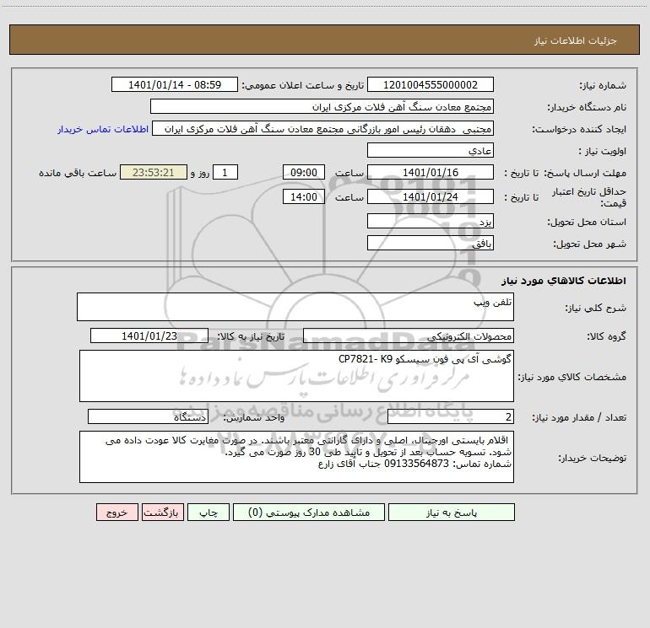Click the remaining days field showing 1
The width and height of the screenshot is (650, 628).
tap(225, 172)
